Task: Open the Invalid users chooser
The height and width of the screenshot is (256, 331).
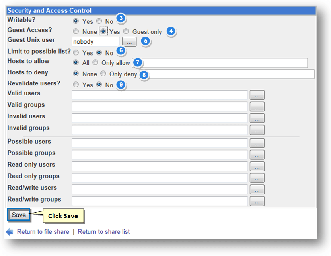Action: (x=257, y=118)
